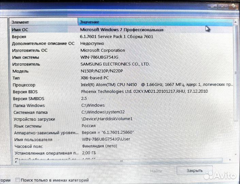
Task: Select the Модель row label
Action: (x=20, y=71)
